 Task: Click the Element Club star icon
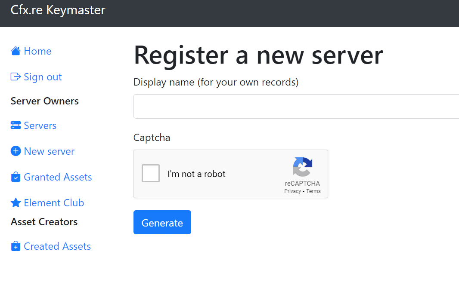(x=16, y=203)
